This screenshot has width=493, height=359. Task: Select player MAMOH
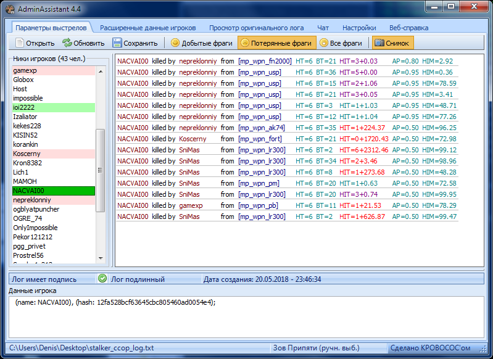tap(54, 181)
